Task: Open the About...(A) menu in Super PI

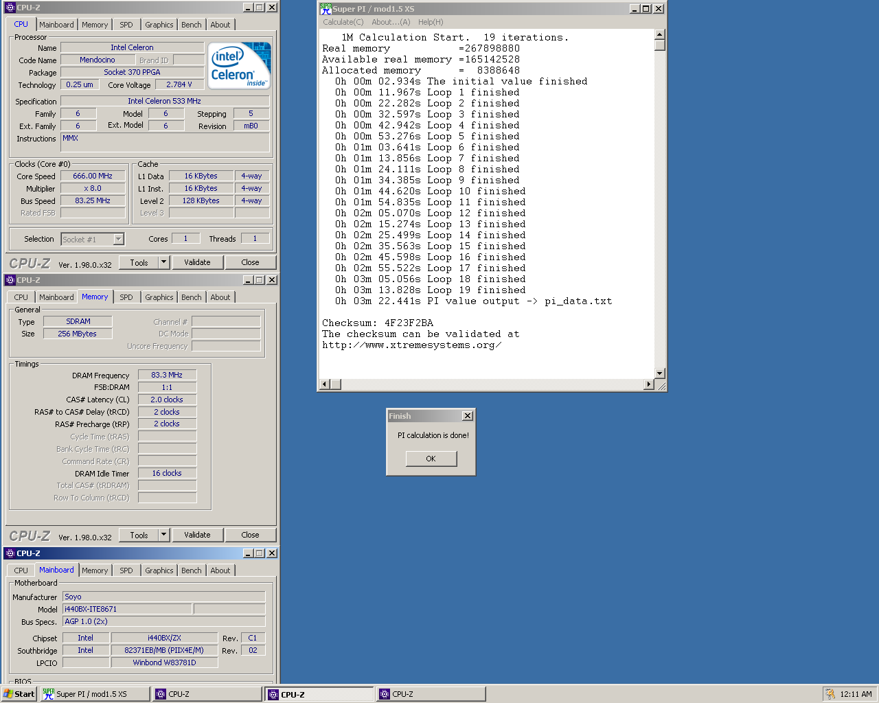Action: [x=391, y=22]
